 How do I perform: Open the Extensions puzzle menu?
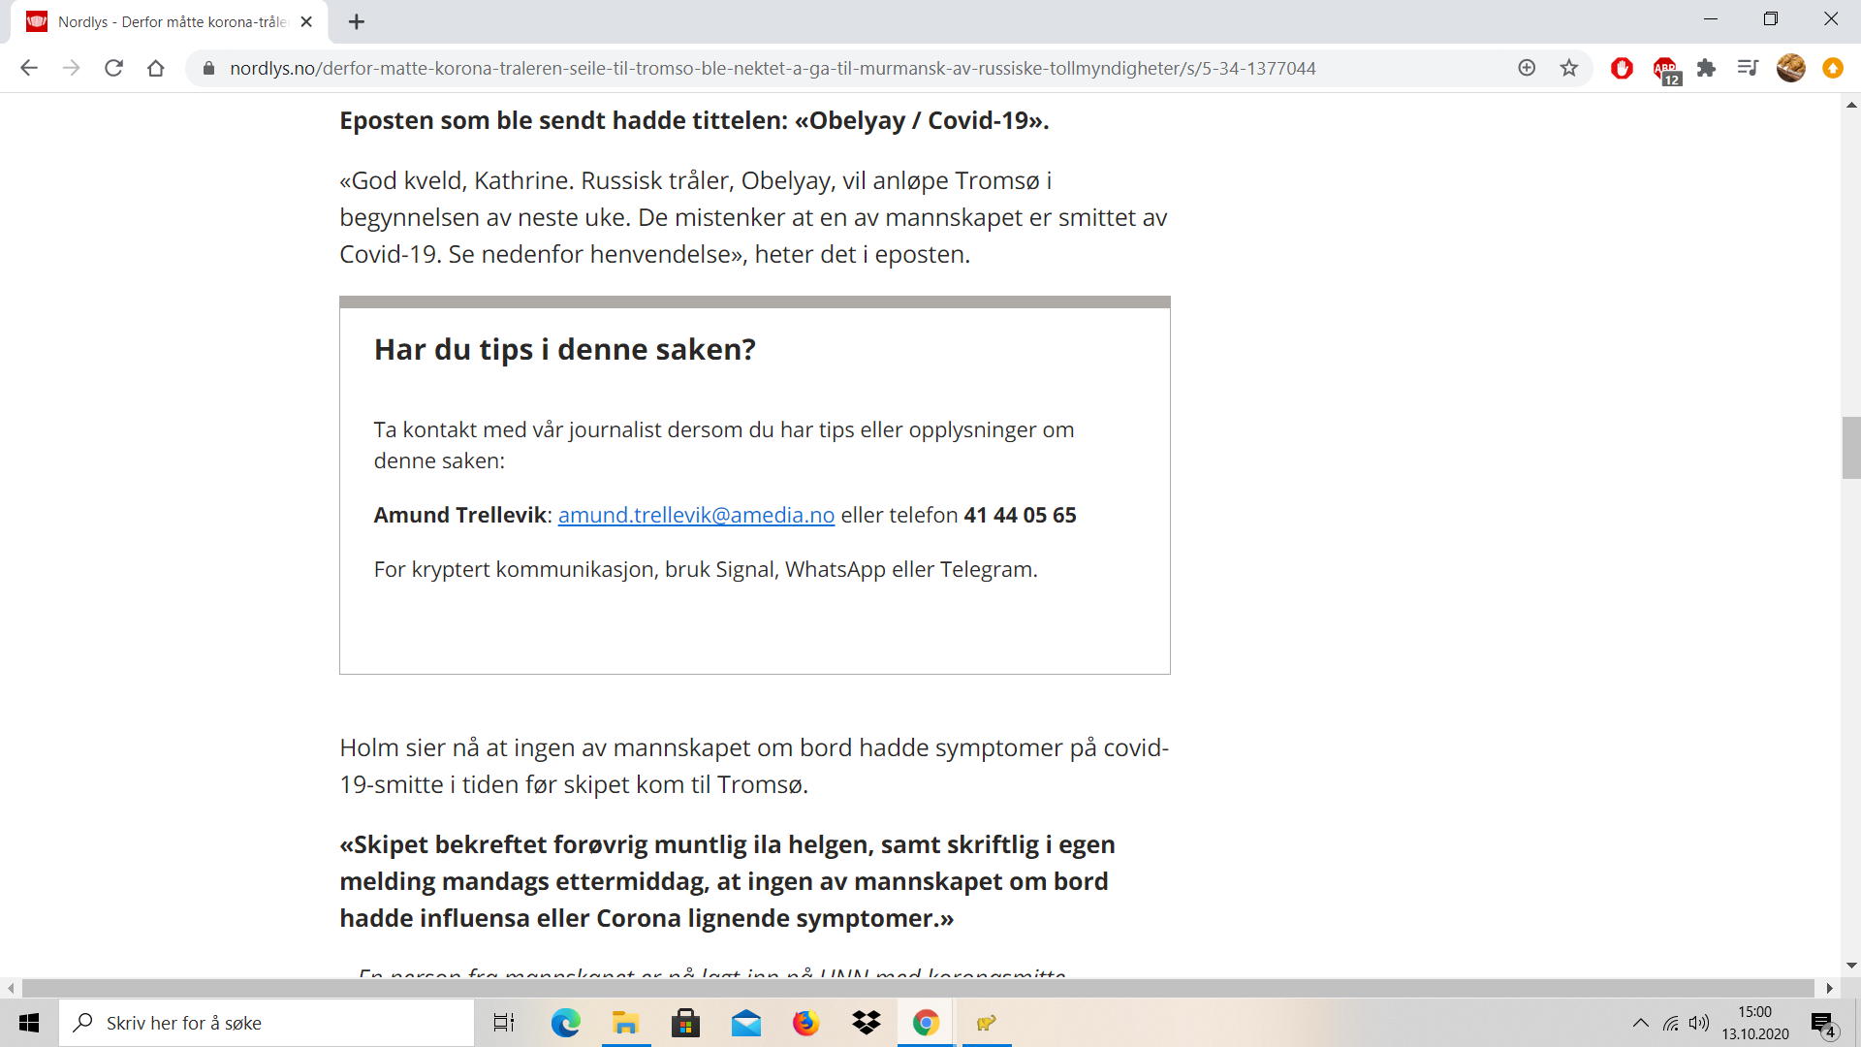(1707, 68)
